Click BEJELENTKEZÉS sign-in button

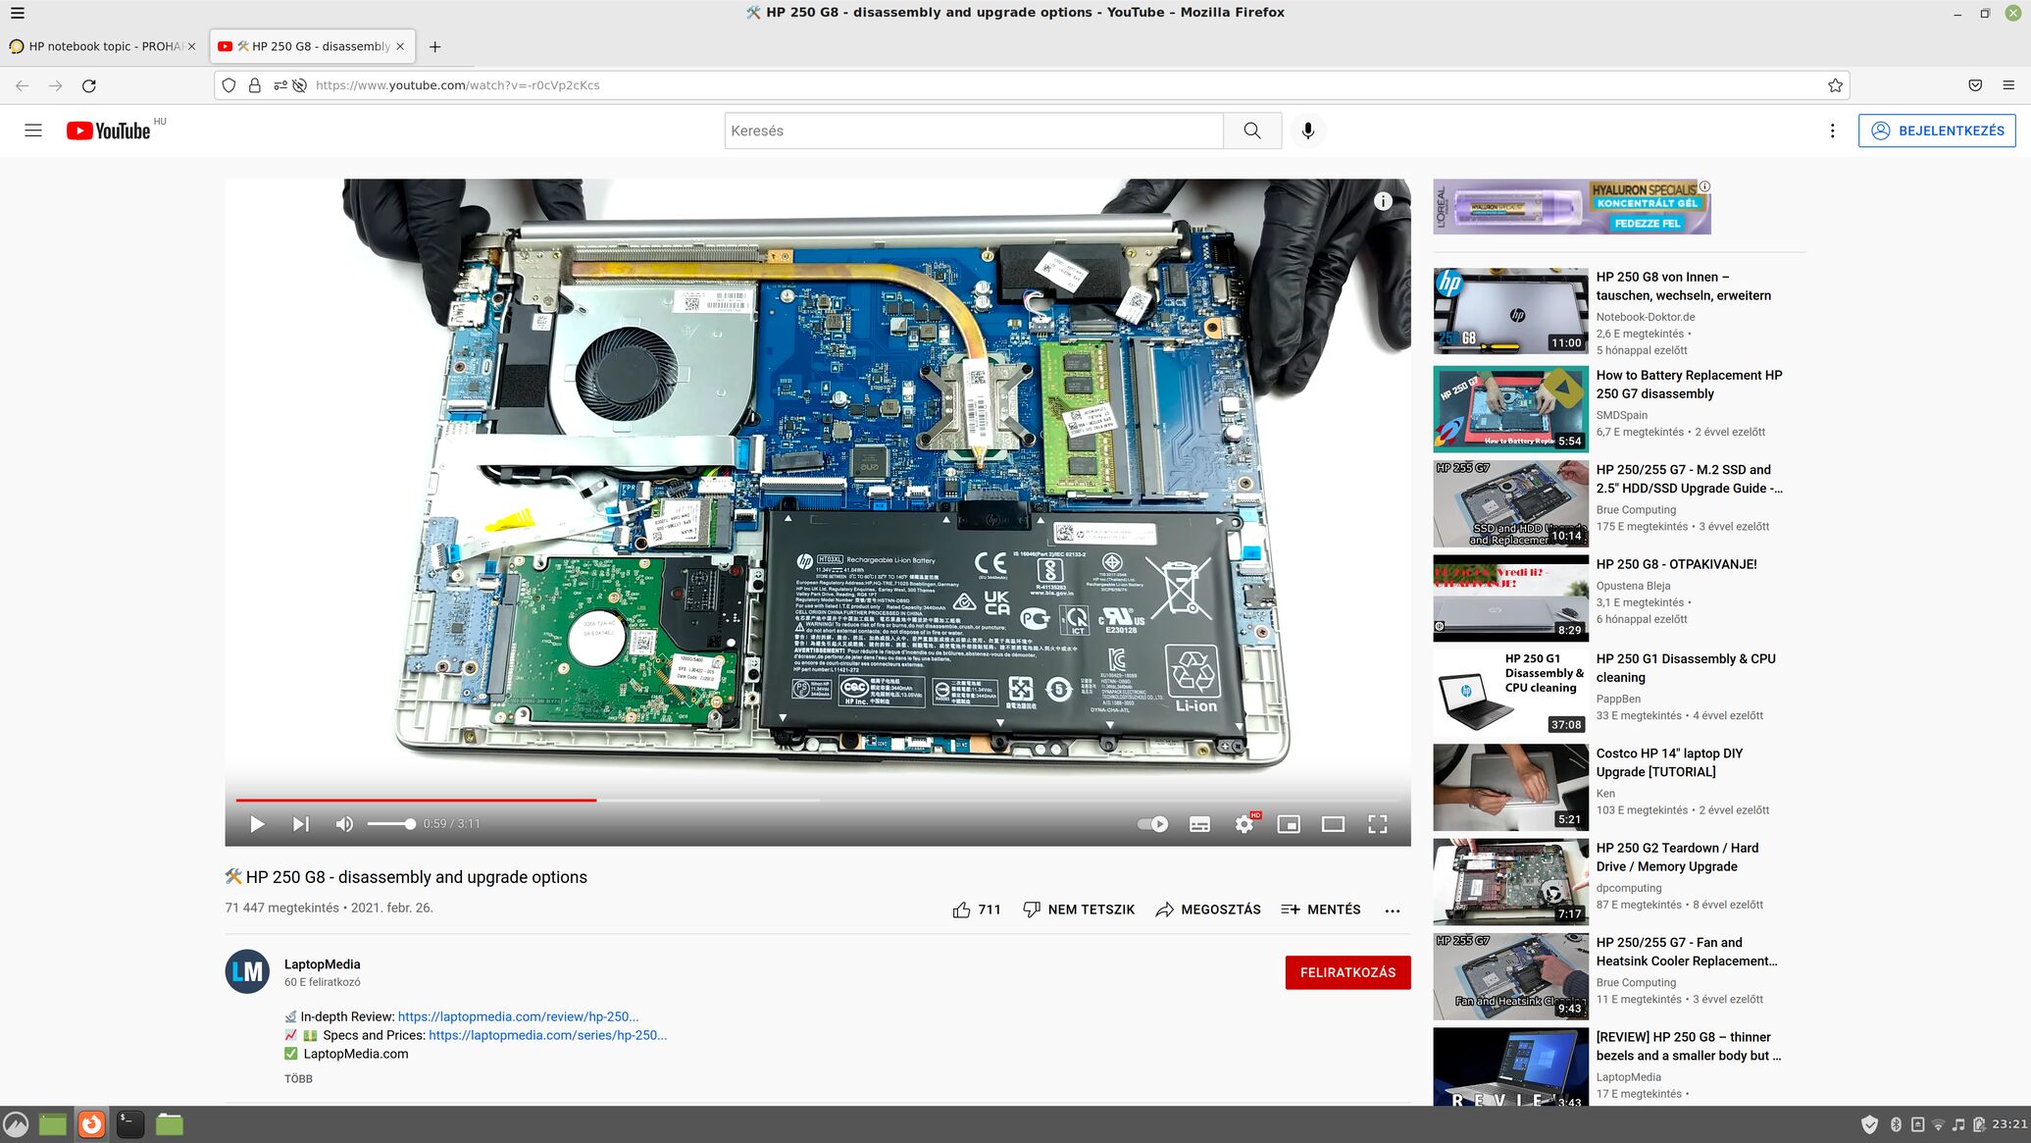tap(1937, 130)
